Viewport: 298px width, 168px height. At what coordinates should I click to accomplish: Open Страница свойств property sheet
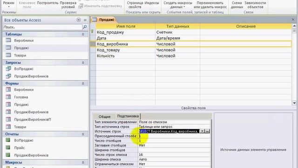pyautogui.click(x=135, y=5)
